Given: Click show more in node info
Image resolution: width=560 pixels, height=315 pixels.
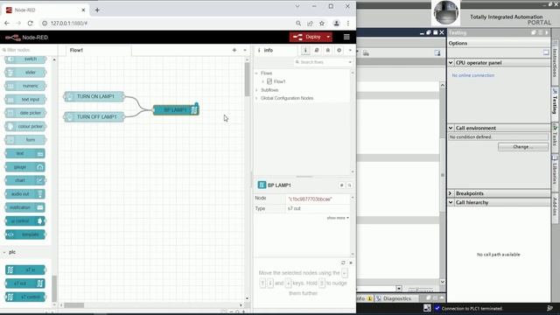Looking at the screenshot, I should tap(338, 218).
